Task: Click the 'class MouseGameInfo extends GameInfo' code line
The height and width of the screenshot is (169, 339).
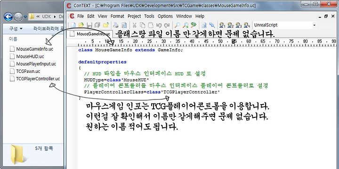Action: (130, 50)
